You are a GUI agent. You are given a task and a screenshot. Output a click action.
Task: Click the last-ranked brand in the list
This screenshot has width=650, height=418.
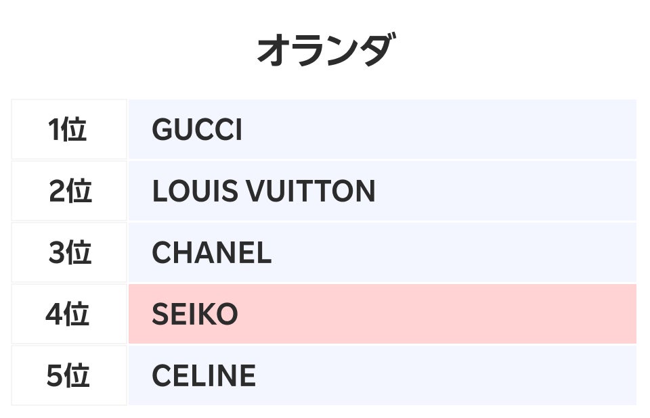(x=204, y=376)
